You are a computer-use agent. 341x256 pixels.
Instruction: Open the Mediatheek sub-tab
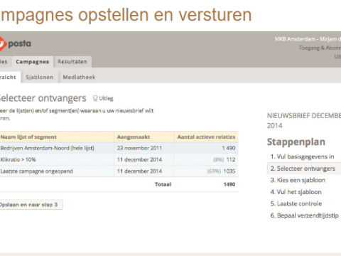pos(79,78)
